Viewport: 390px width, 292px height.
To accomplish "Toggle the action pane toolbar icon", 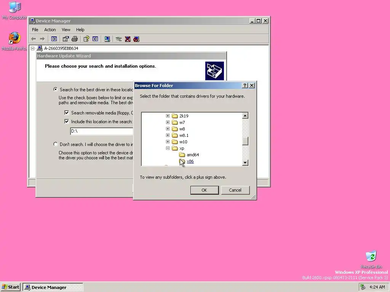I will pos(95,39).
